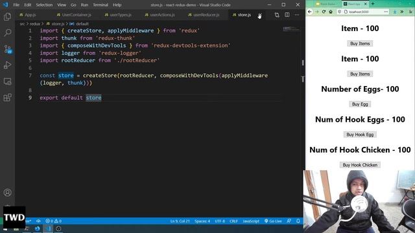
Task: Change indentation via Spaces: 4
Action: point(202,221)
